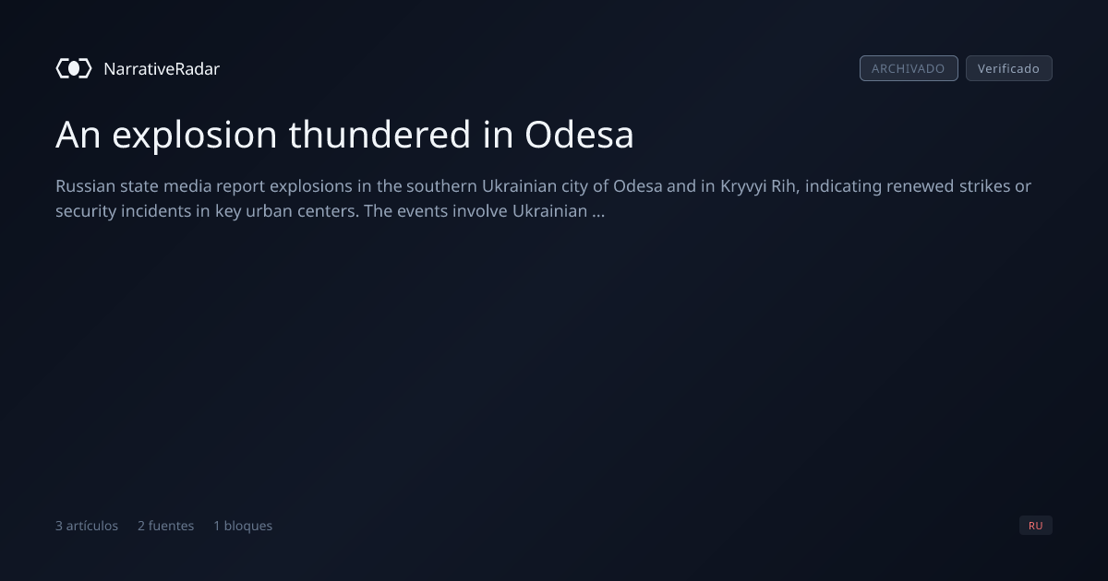Click the NarrativeRadar logo icon
The width and height of the screenshot is (1108, 581).
tap(74, 68)
